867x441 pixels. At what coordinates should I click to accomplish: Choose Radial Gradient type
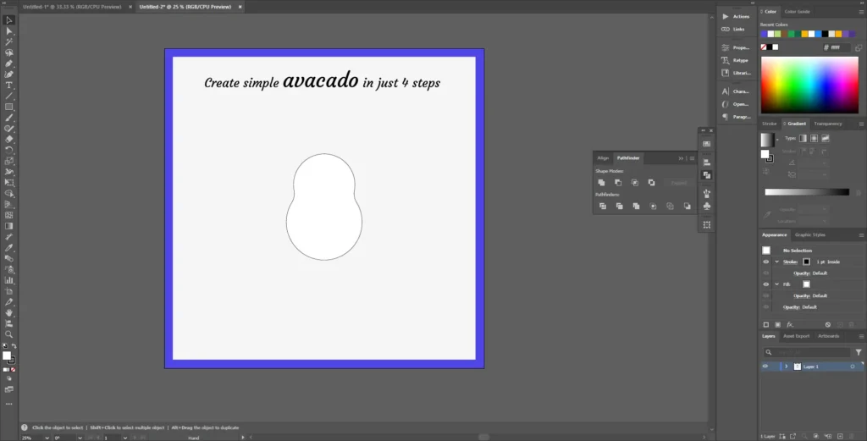click(x=814, y=138)
